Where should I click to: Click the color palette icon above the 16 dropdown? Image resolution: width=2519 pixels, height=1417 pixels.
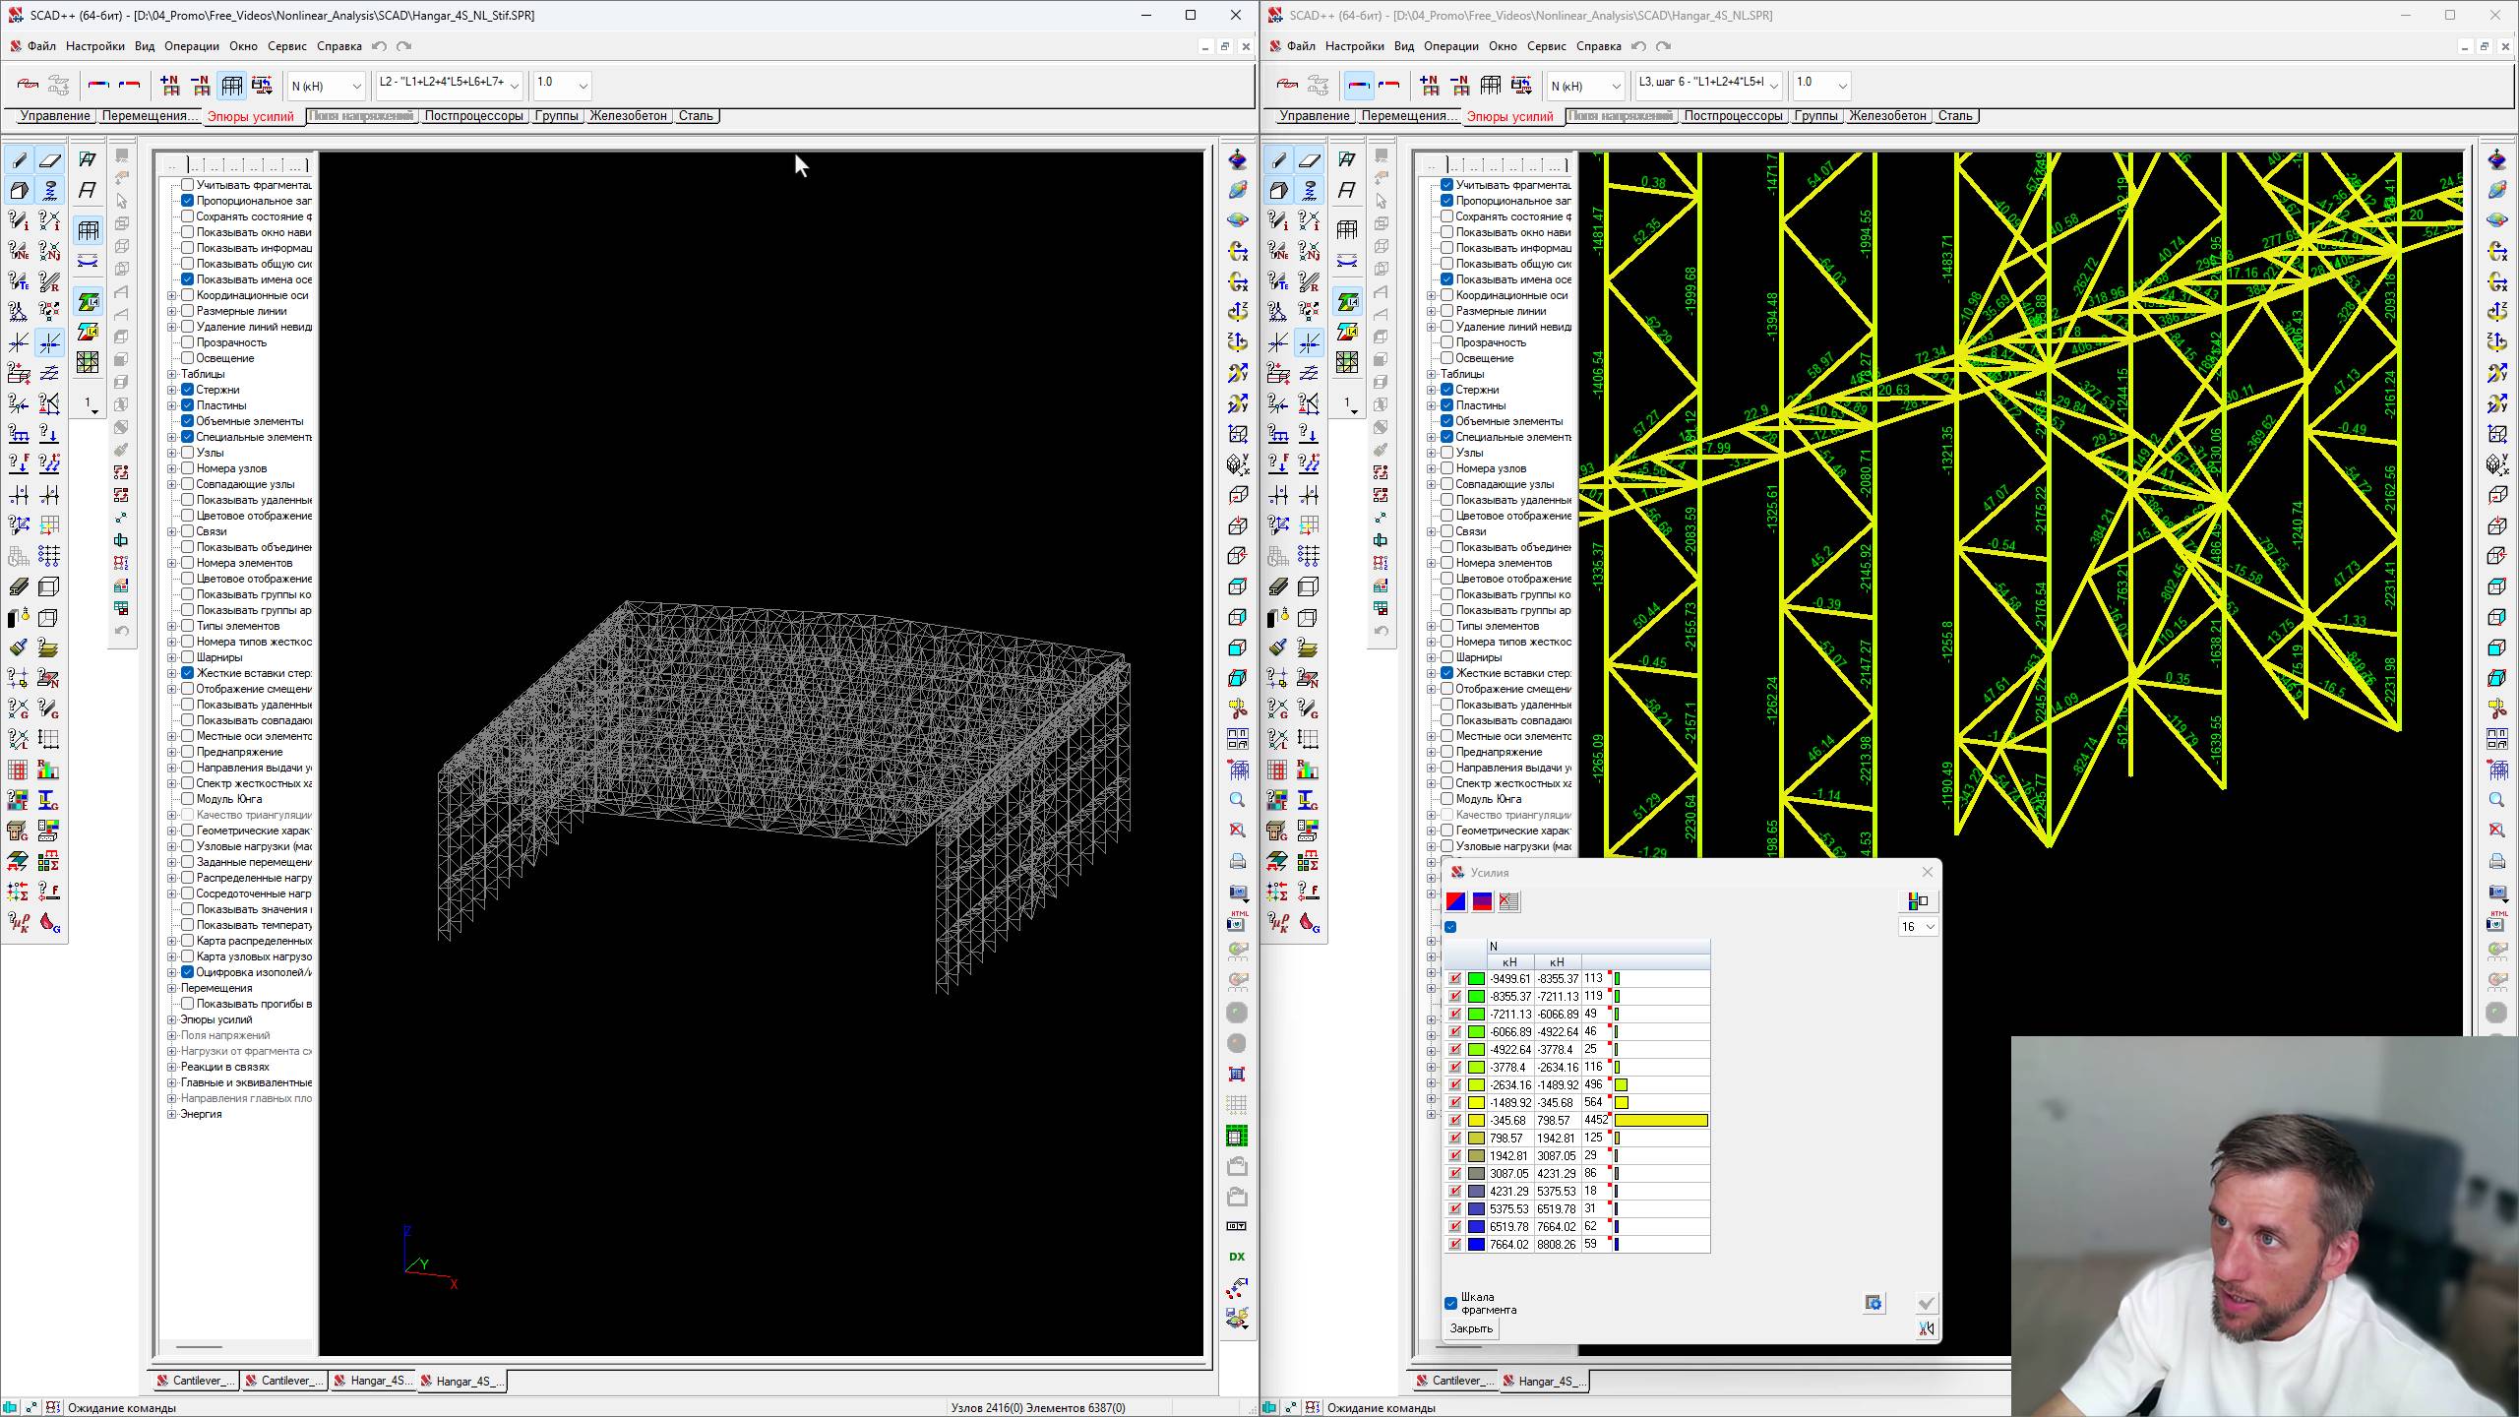[1918, 901]
